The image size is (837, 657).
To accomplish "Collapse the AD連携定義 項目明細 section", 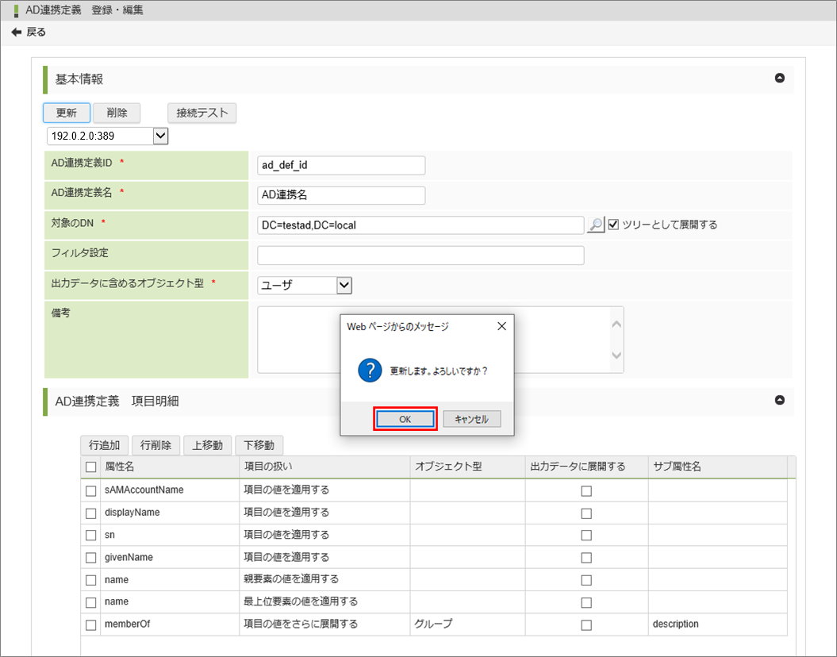I will 779,401.
